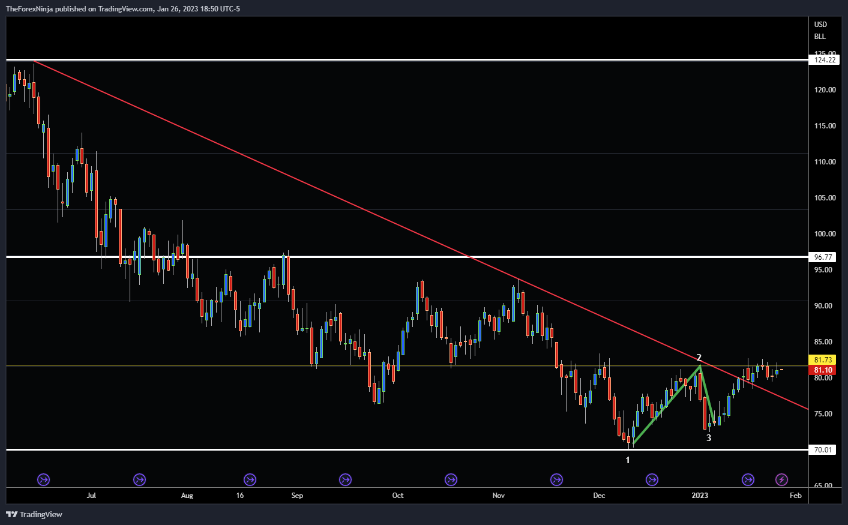The width and height of the screenshot is (848, 525).
Task: Click the 90.00 price axis value
Action: click(x=823, y=306)
